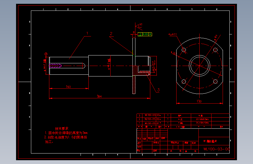This screenshot has width=253, height=164.
Task: Click the magenta threaded hole in shaft end
Action: tap(55, 66)
